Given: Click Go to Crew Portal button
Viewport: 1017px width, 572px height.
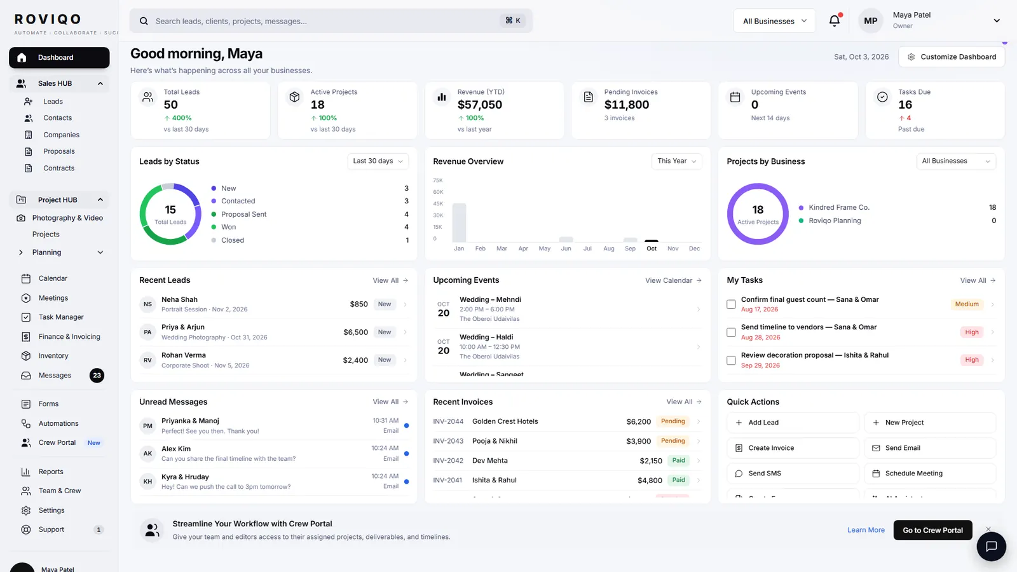Looking at the screenshot, I should pos(932,530).
